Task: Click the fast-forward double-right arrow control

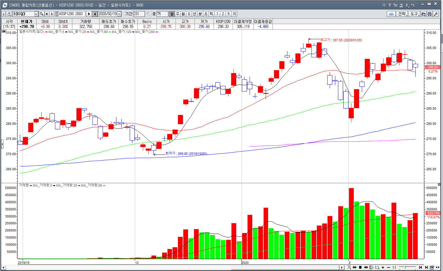Action: [366, 267]
